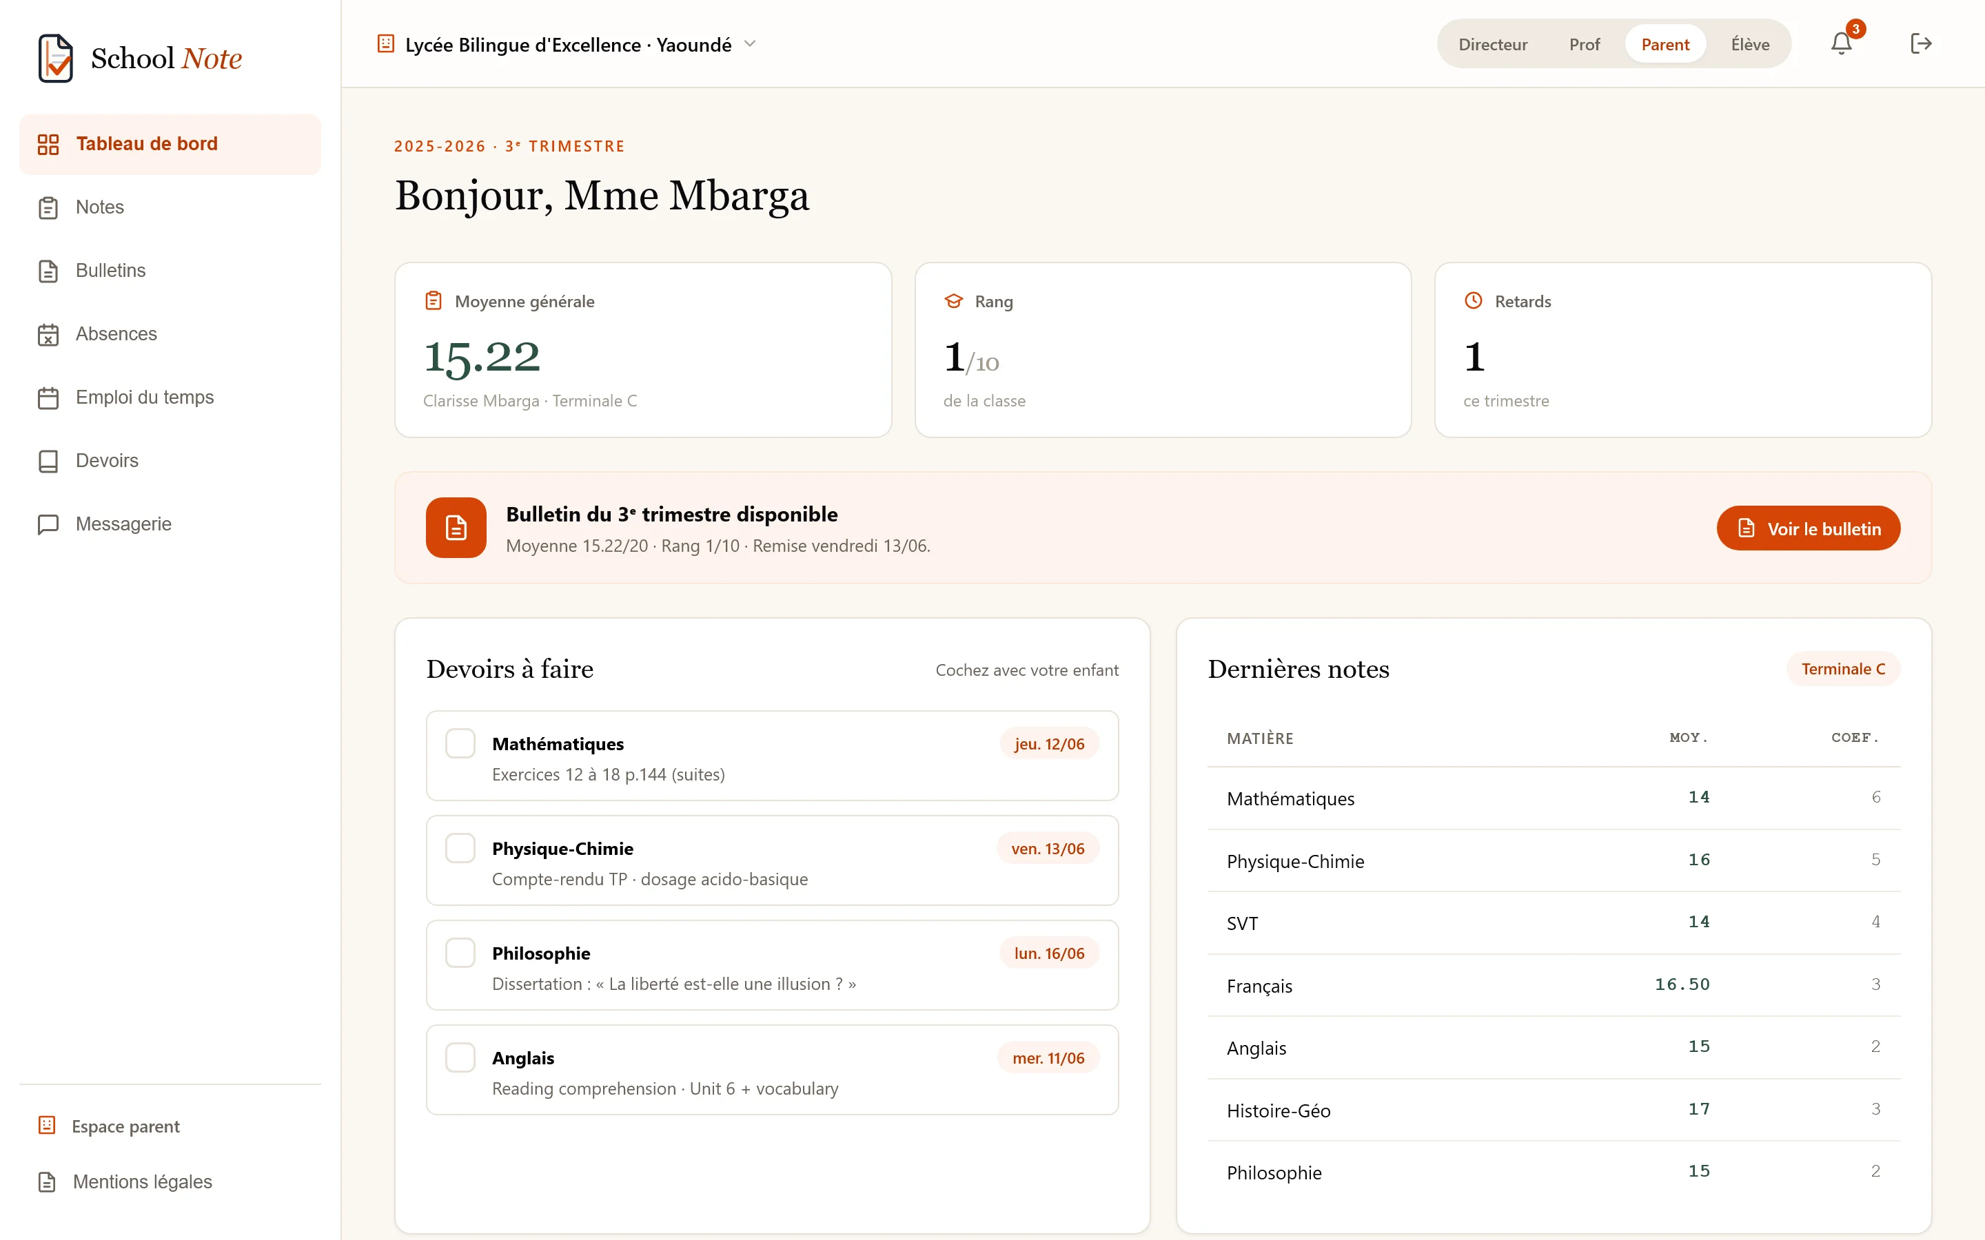Image resolution: width=1985 pixels, height=1240 pixels.
Task: Select the Histoire-Géo grade row
Action: click(1554, 1110)
